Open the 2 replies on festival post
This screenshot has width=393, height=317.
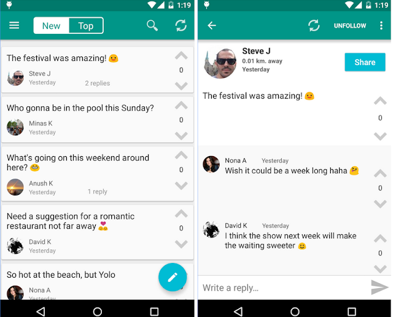(97, 84)
